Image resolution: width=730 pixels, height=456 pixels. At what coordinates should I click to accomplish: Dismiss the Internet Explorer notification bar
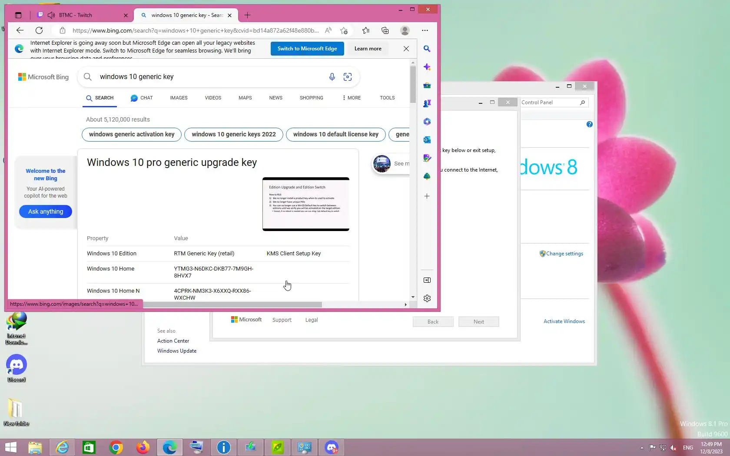coord(406,49)
